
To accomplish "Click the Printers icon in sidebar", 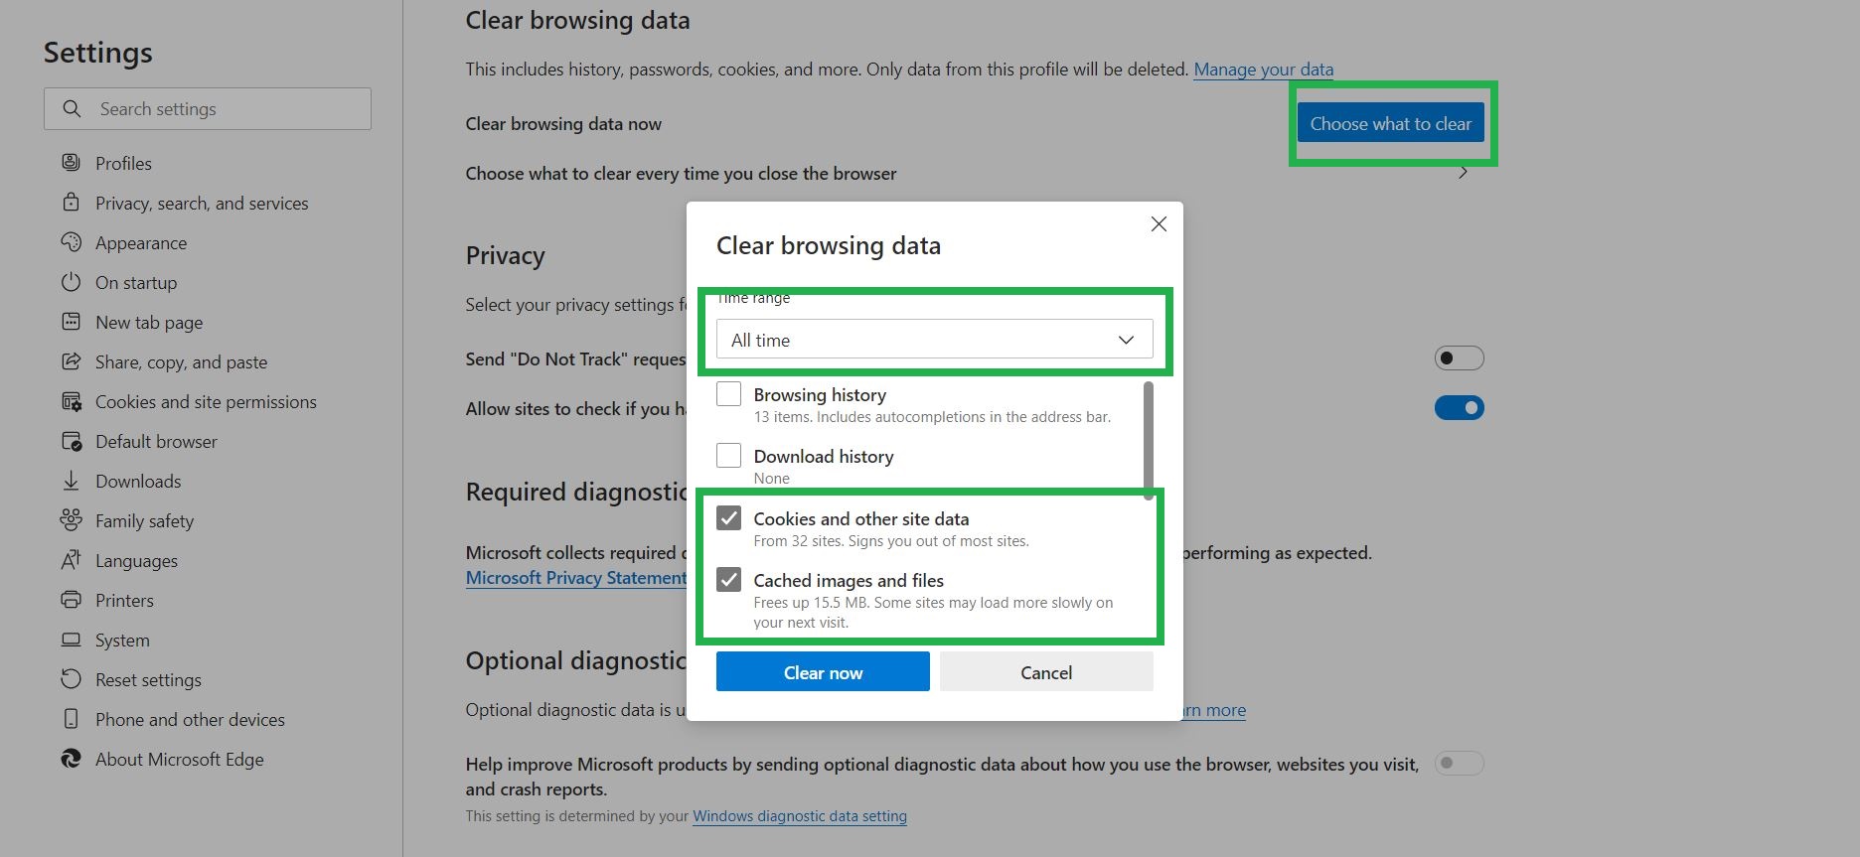I will (x=71, y=600).
